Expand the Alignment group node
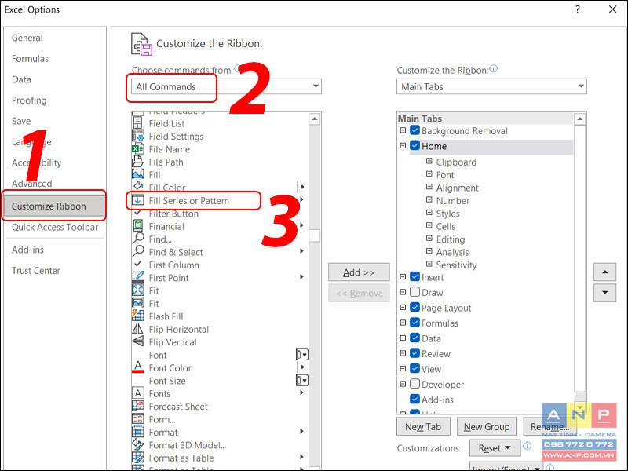 (429, 187)
